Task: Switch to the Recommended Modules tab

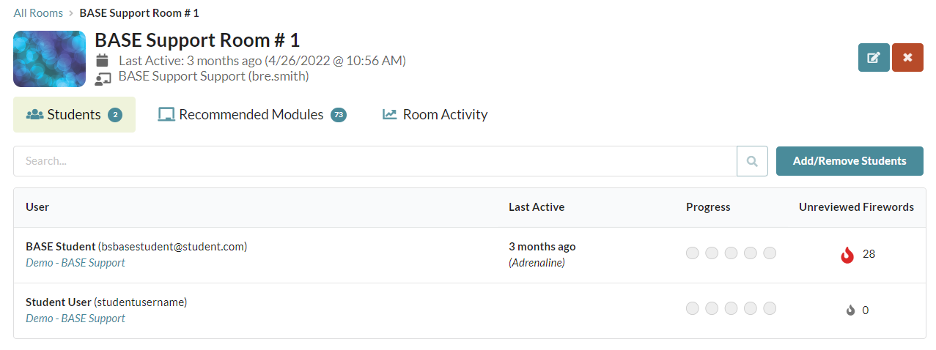Action: [251, 115]
